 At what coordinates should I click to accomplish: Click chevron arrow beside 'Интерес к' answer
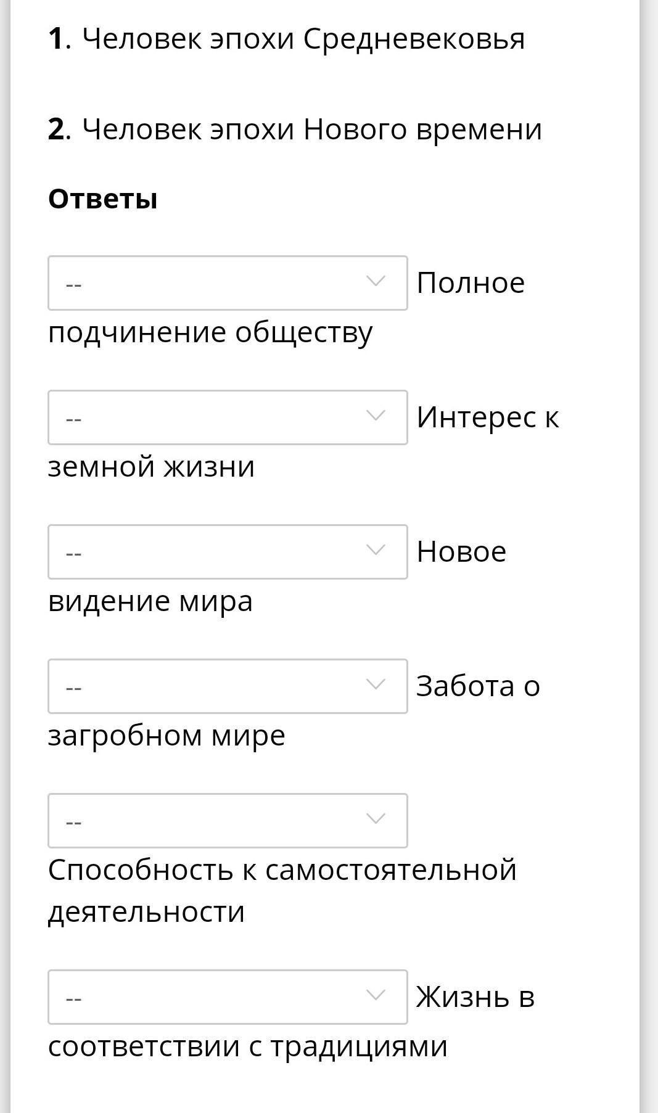pyautogui.click(x=376, y=416)
